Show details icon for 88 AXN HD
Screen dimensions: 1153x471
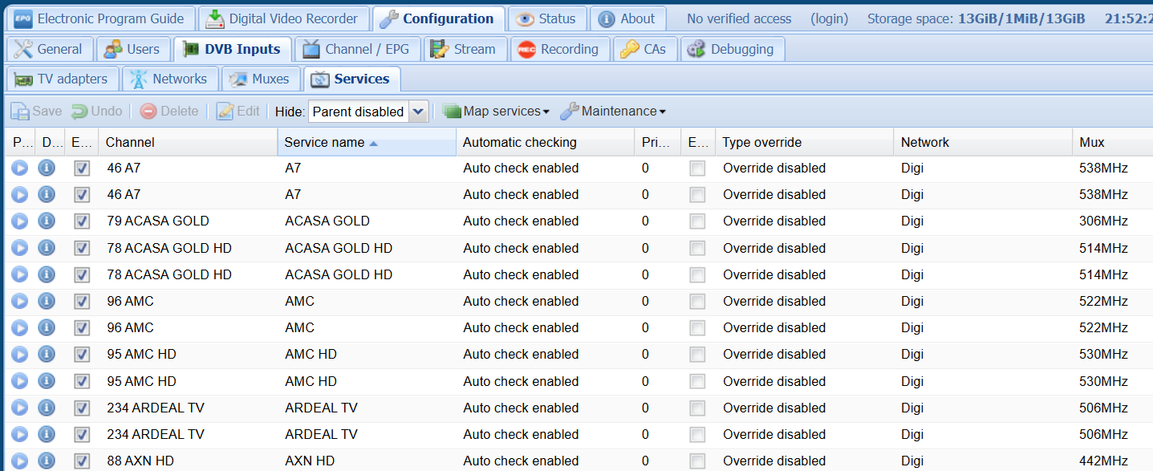pos(47,461)
